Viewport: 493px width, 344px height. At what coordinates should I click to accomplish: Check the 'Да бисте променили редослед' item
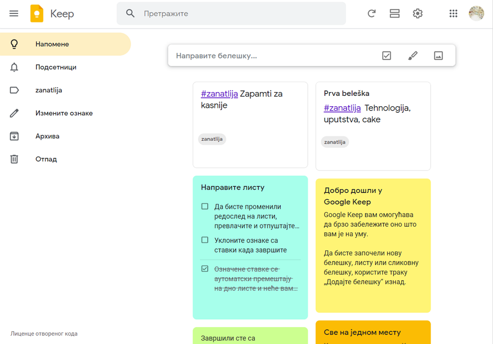tap(205, 207)
